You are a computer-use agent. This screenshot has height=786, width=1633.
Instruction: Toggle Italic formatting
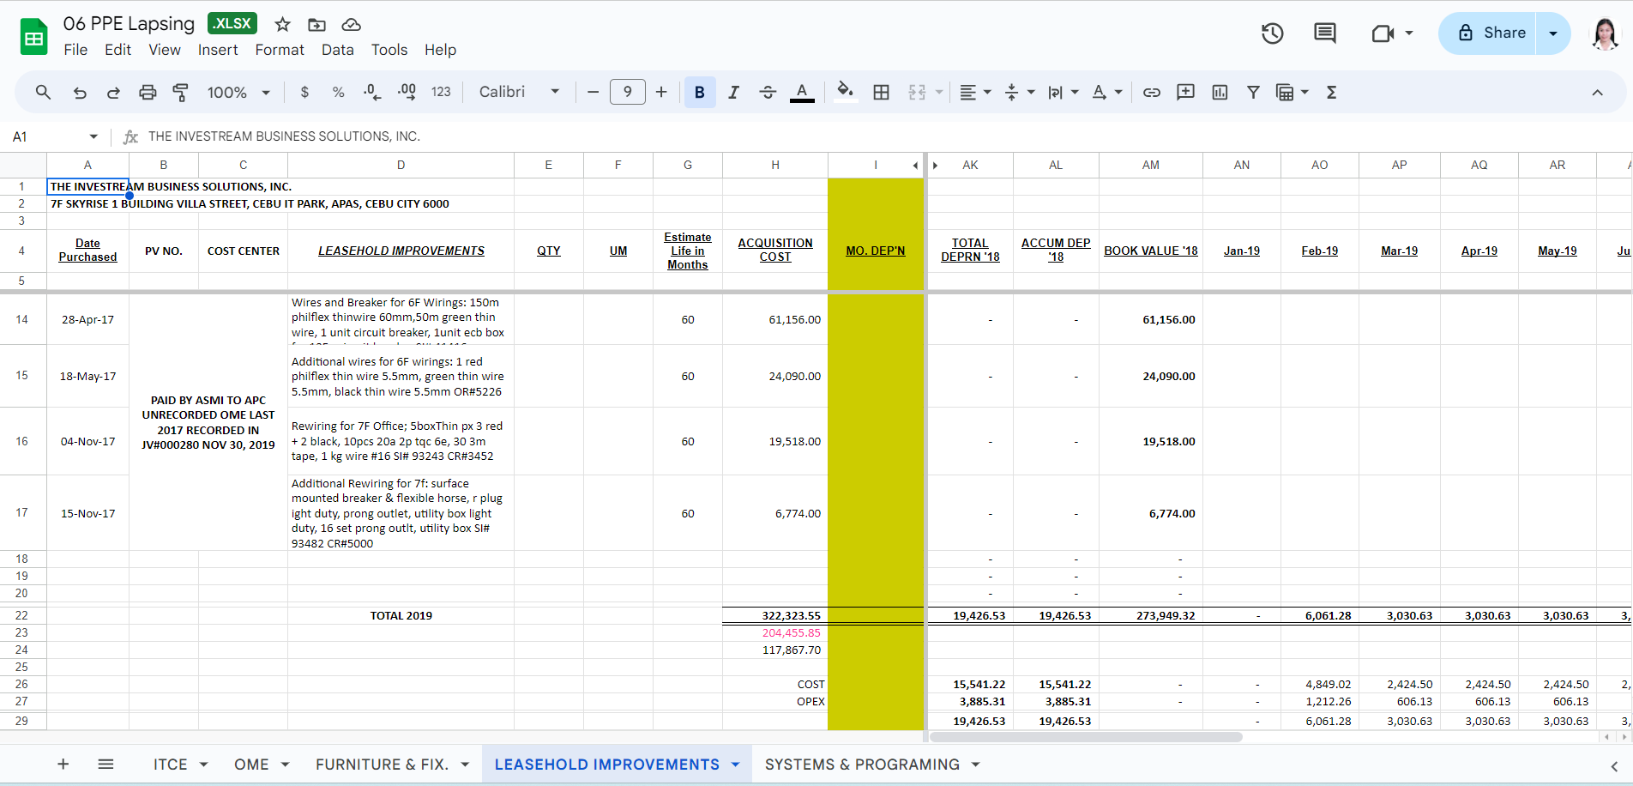(x=733, y=93)
